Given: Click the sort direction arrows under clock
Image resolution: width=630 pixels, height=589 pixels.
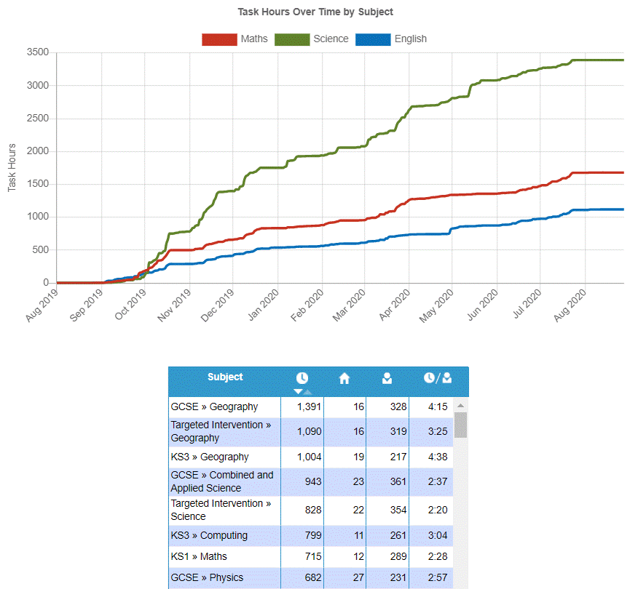Looking at the screenshot, I should click(x=302, y=392).
